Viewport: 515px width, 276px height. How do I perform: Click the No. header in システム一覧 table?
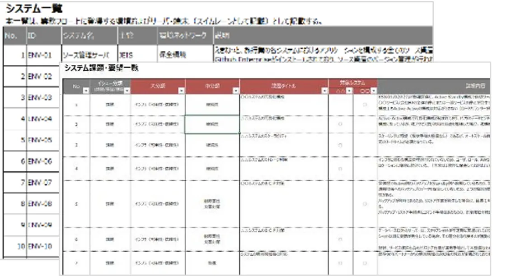point(15,35)
